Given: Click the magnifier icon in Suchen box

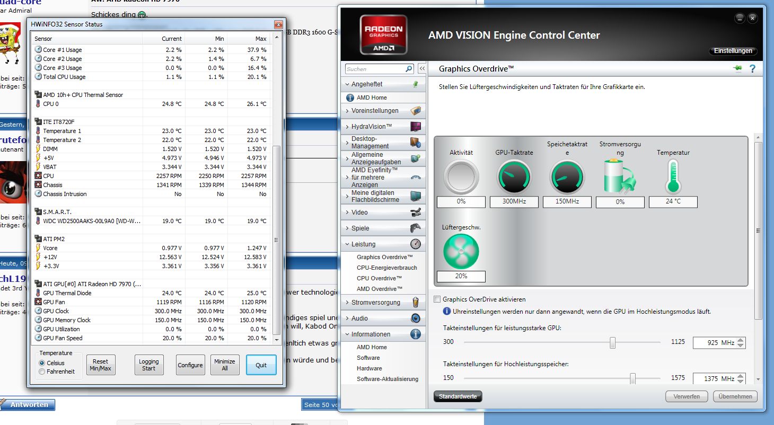Looking at the screenshot, I should 409,69.
